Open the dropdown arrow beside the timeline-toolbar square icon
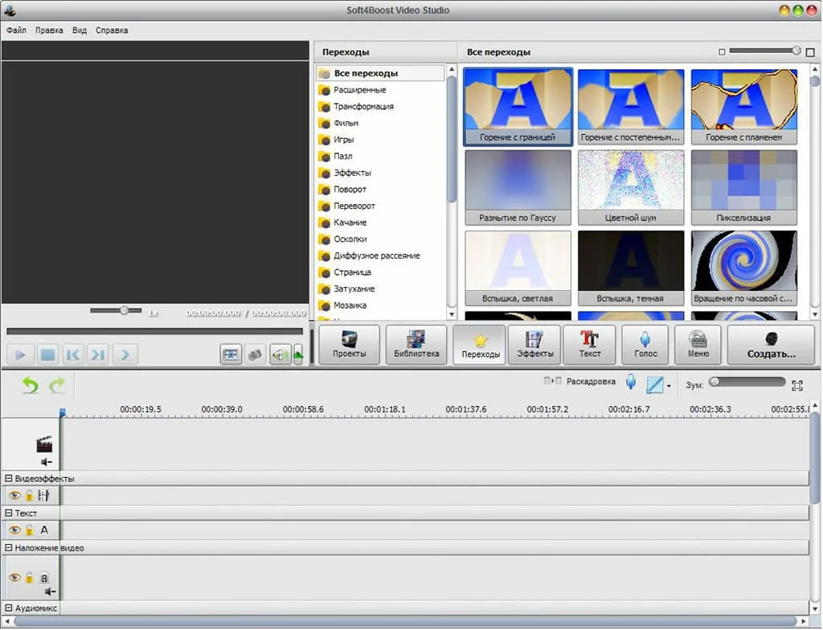Screen dimensions: 823x630 (669, 387)
